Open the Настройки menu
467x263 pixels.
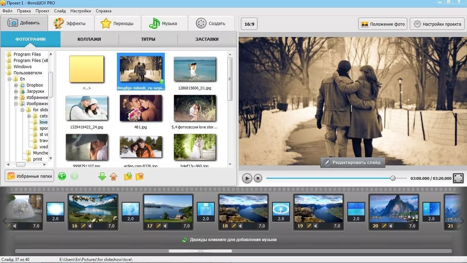point(81,11)
